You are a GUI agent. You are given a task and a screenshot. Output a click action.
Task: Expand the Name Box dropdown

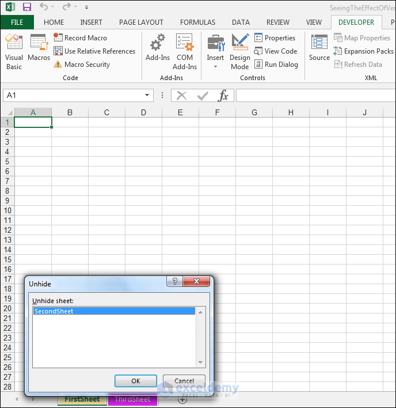[147, 95]
